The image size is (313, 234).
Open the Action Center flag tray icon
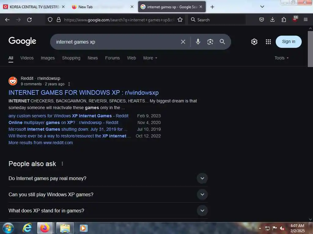[275, 228]
